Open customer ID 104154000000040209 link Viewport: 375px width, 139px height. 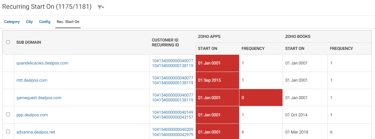click(173, 130)
